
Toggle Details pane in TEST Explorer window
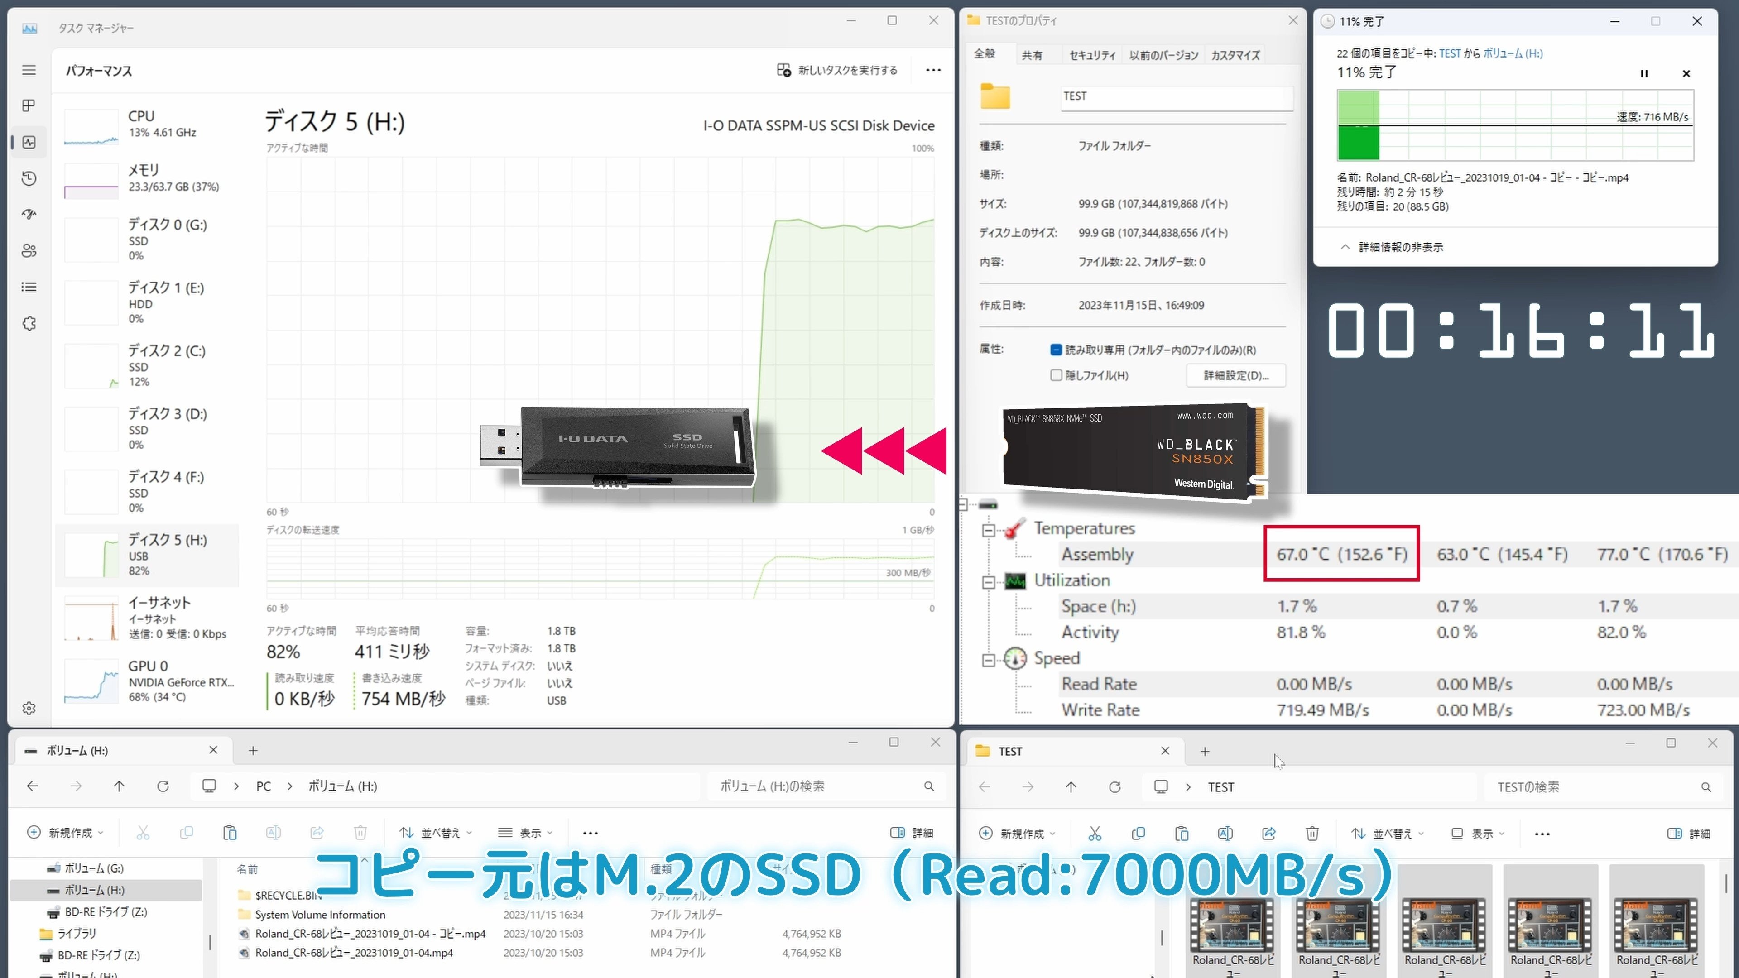[x=1688, y=834]
